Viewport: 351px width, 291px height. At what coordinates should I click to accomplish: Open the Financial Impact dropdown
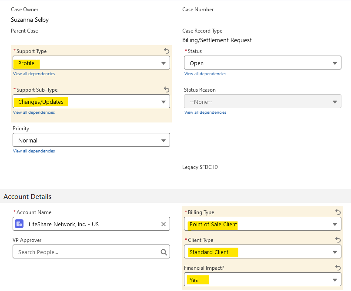click(x=263, y=280)
